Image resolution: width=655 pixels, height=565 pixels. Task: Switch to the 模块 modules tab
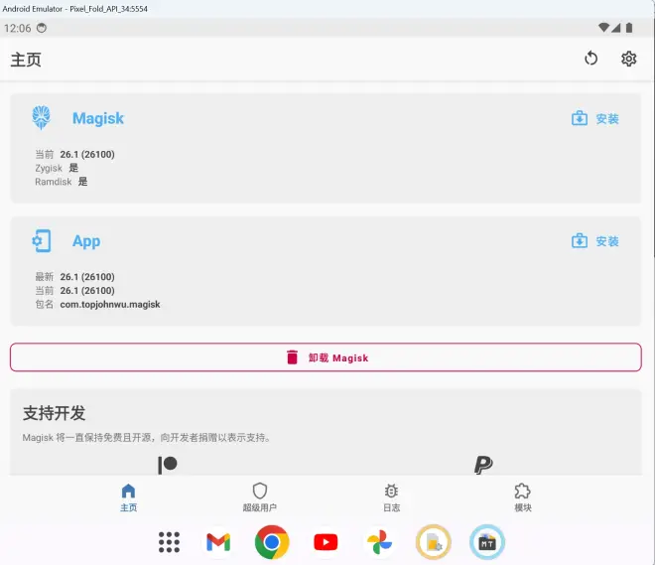tap(523, 497)
